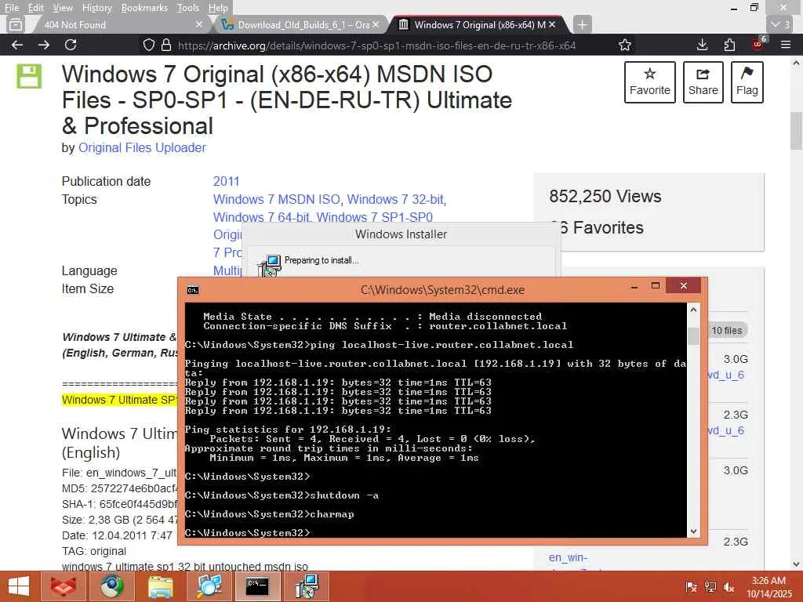Click the network tray icon

tap(710, 586)
